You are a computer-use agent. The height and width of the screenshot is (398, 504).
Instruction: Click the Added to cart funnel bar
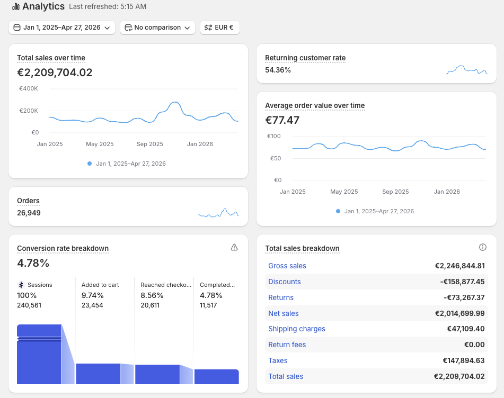[99, 374]
